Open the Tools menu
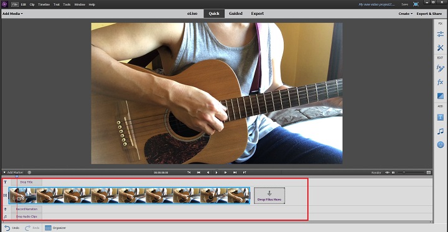448x232 pixels. (67, 4)
